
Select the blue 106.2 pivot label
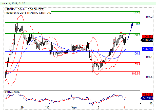pos(136,53)
